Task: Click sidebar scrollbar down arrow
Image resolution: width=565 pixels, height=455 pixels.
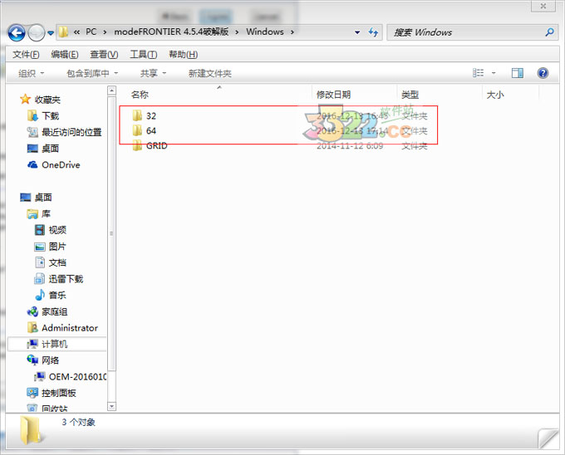Action: coord(111,406)
